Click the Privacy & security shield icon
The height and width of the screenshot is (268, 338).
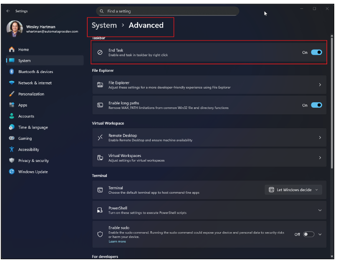tap(12, 160)
